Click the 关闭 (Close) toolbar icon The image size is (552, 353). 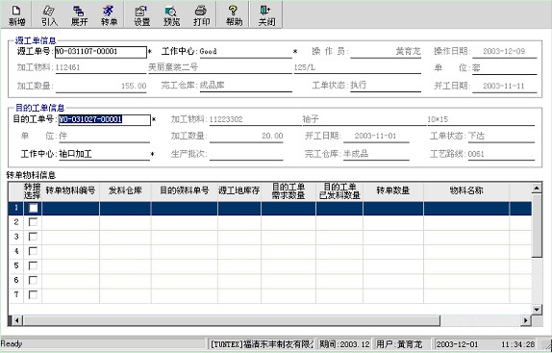point(266,15)
